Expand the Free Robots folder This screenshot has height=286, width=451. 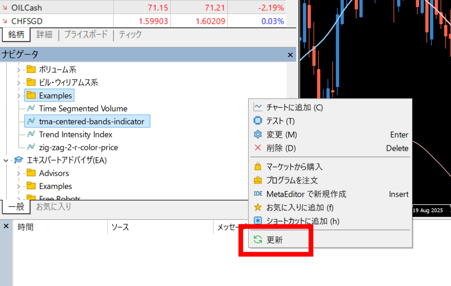pos(18,198)
